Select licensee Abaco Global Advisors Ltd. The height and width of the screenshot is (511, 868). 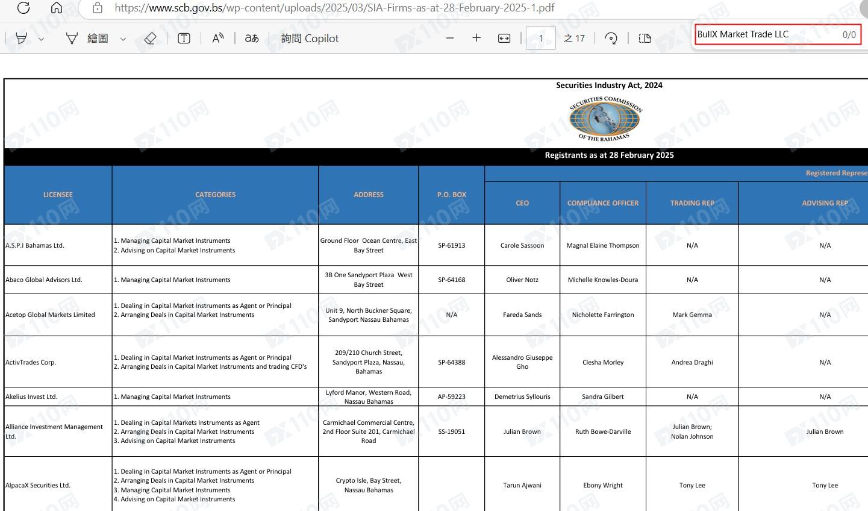point(43,280)
